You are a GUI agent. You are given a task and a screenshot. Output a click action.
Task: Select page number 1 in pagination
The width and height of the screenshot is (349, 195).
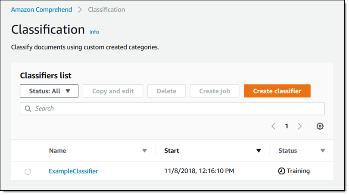tap(287, 127)
